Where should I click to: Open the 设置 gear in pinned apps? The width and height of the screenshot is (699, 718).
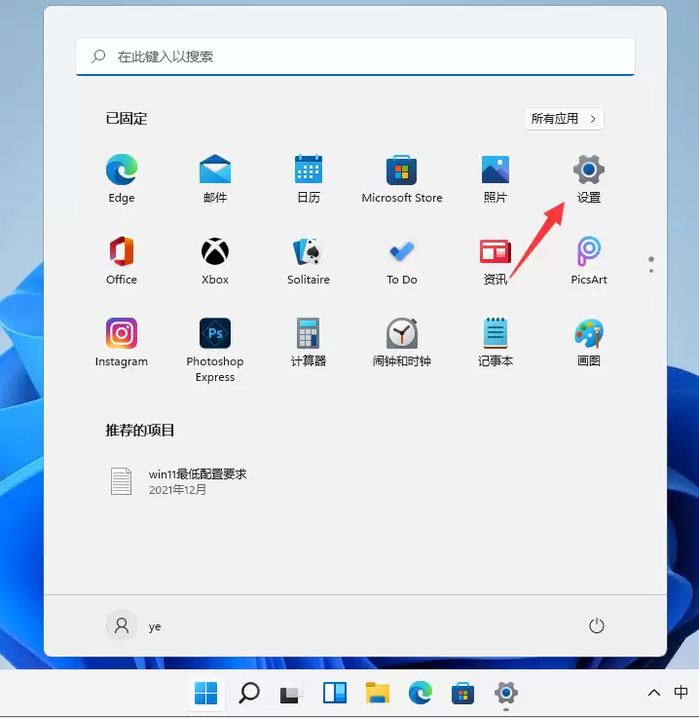pyautogui.click(x=589, y=178)
